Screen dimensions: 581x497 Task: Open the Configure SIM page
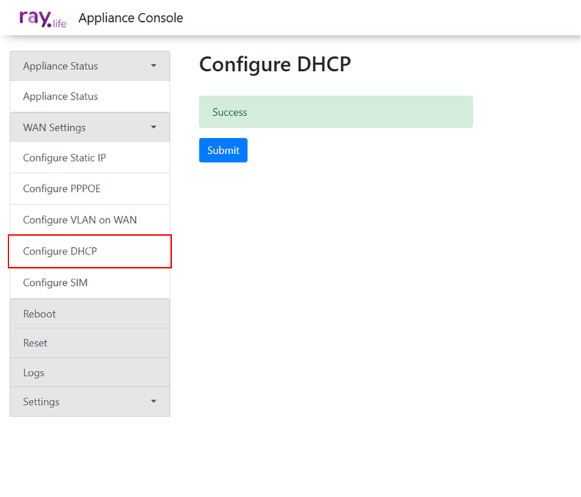coord(55,283)
